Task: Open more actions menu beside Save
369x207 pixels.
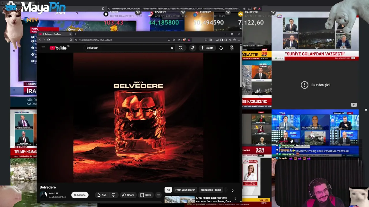Action: (158, 195)
